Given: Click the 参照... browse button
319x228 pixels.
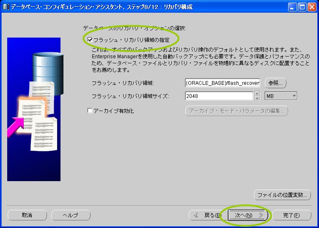Looking at the screenshot, I should 275,83.
